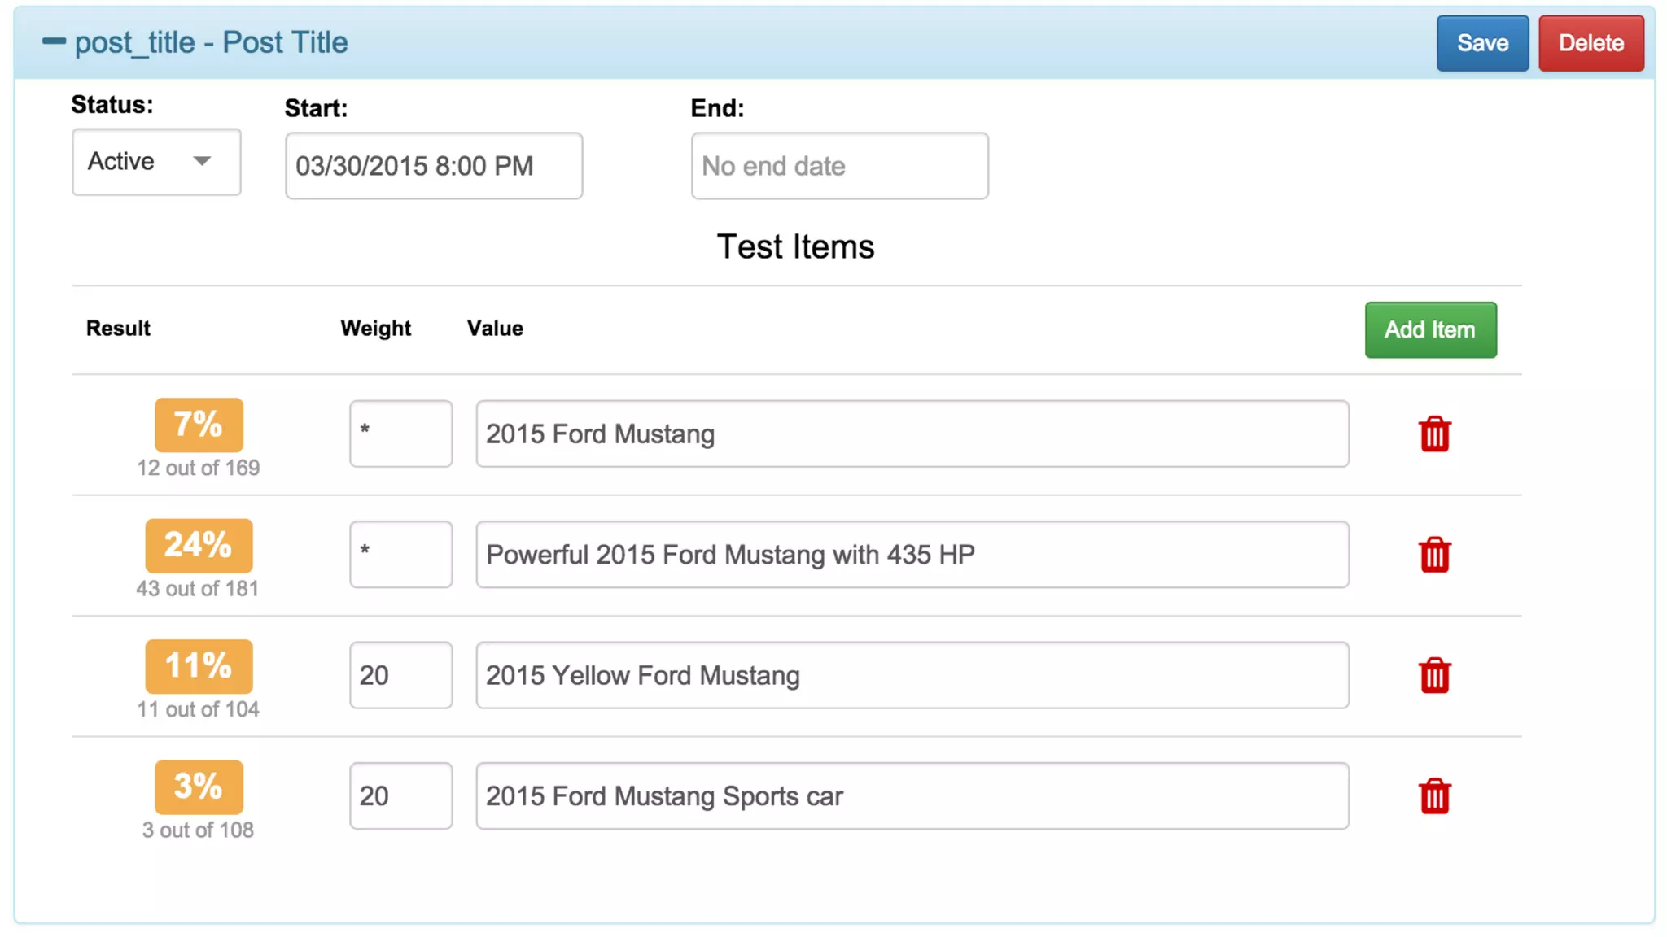Image resolution: width=1667 pixels, height=937 pixels.
Task: Edit the Powerful 2015 Ford Mustang value text
Action: click(912, 555)
